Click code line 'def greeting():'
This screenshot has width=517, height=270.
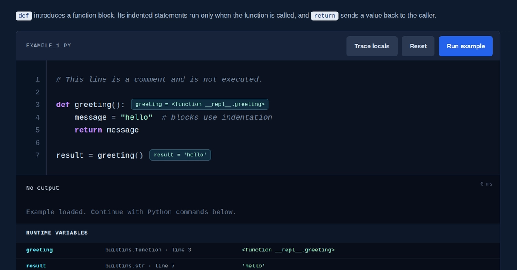(90, 105)
